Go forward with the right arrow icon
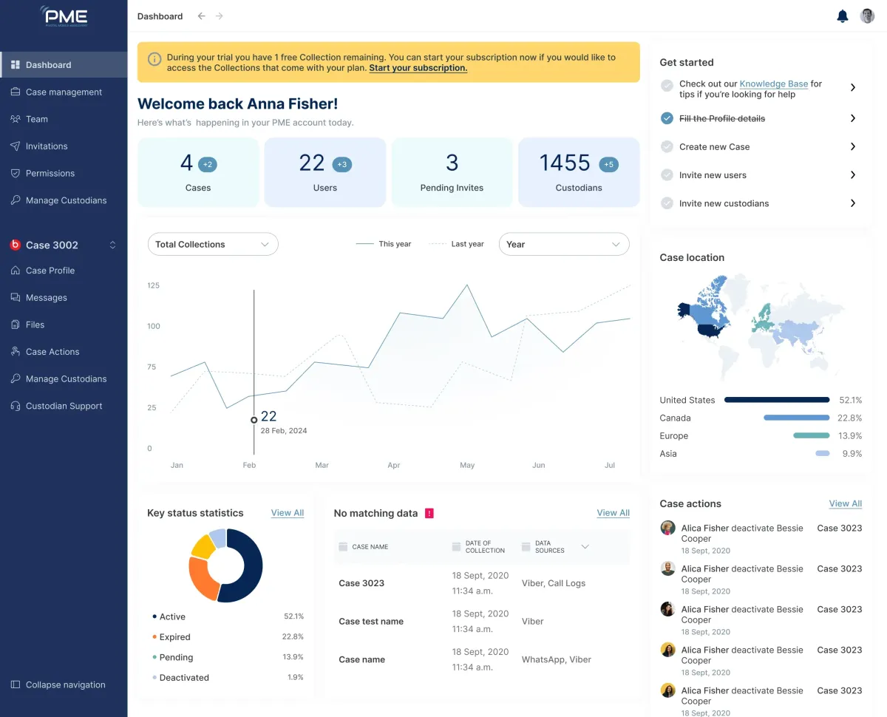This screenshot has width=887, height=717. click(x=220, y=16)
